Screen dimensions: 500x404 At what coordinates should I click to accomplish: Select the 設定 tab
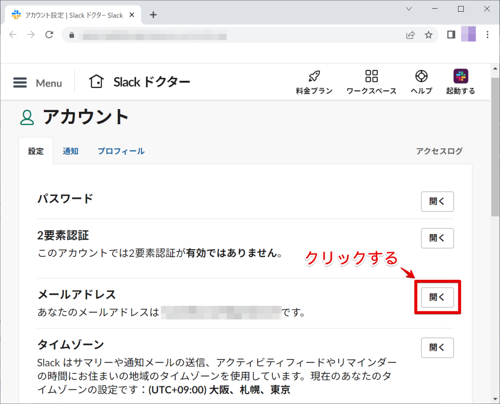(x=36, y=151)
